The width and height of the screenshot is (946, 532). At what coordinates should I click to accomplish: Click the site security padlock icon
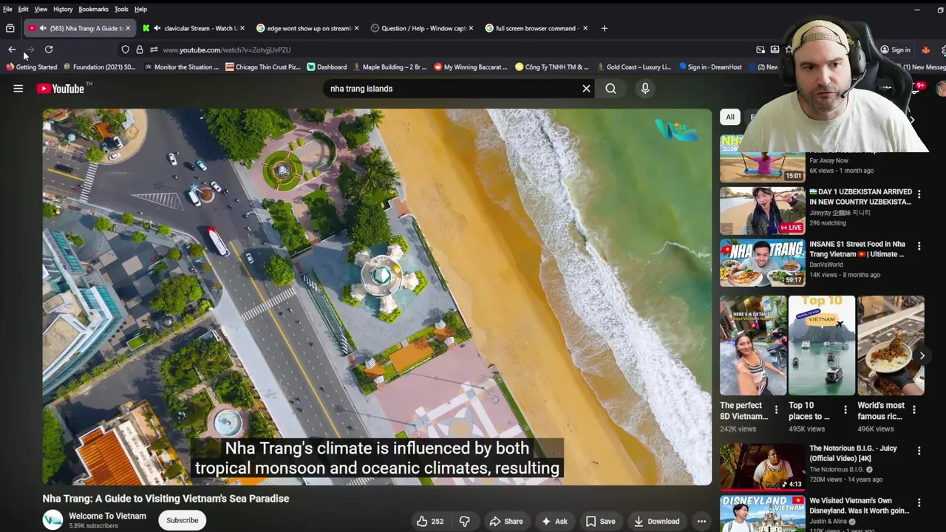(139, 50)
